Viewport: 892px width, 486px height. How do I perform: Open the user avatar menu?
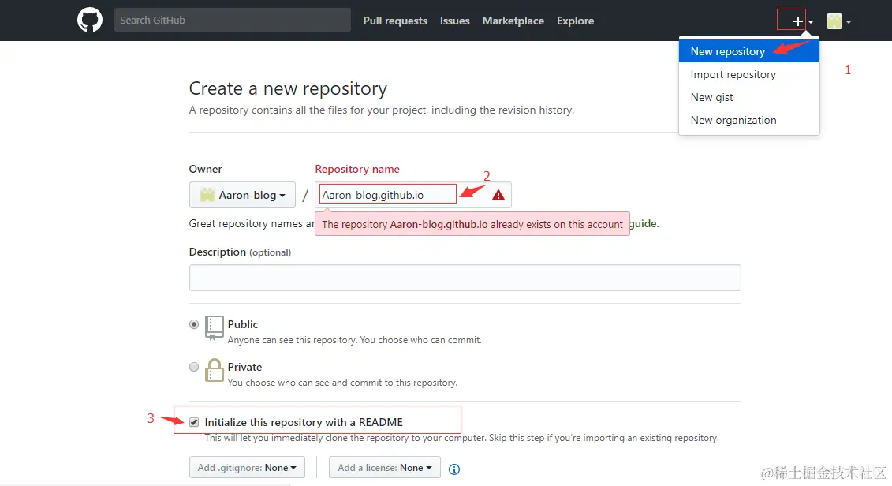pyautogui.click(x=834, y=21)
